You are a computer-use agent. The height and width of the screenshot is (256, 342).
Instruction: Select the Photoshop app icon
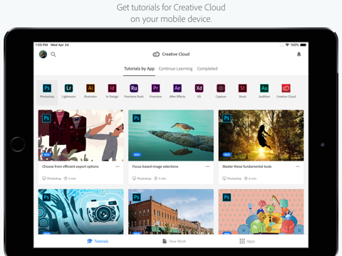47,88
